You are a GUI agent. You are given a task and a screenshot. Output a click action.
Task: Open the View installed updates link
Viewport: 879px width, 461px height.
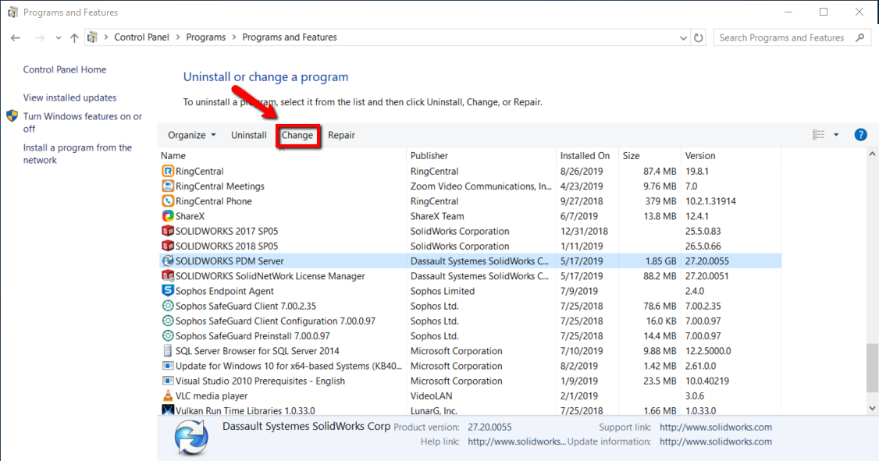click(69, 98)
